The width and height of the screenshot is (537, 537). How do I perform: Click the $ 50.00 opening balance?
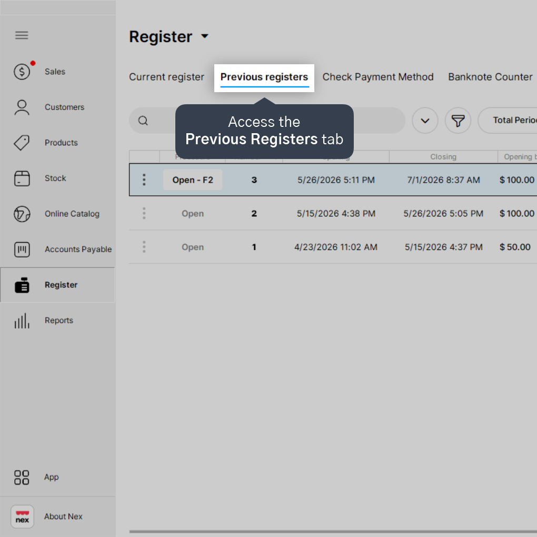515,247
